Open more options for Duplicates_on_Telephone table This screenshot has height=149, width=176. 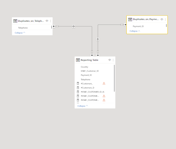tap(50, 21)
